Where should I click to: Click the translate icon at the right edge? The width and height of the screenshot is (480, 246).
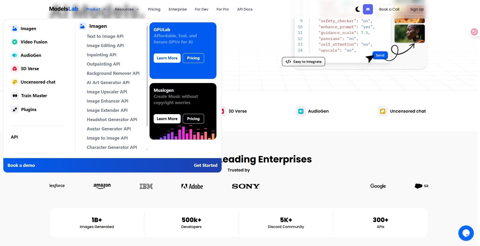click(x=474, y=32)
